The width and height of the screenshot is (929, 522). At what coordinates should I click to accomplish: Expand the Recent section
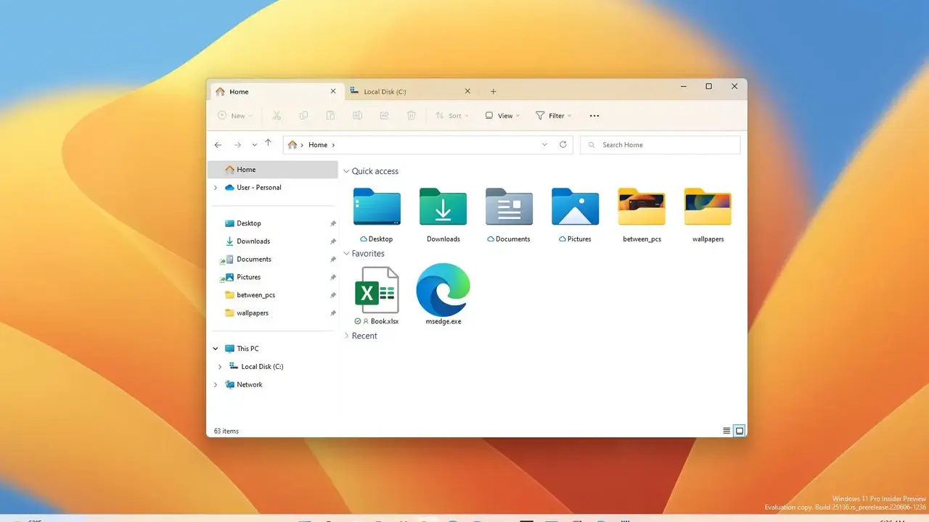346,336
